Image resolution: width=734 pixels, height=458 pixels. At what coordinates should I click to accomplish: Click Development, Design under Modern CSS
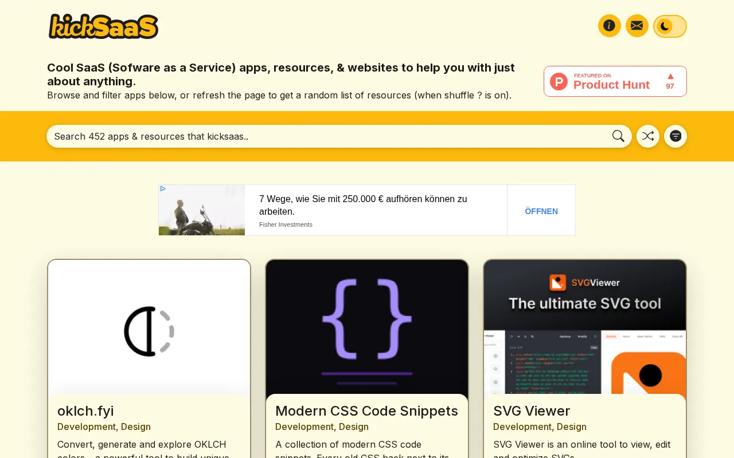(x=322, y=427)
